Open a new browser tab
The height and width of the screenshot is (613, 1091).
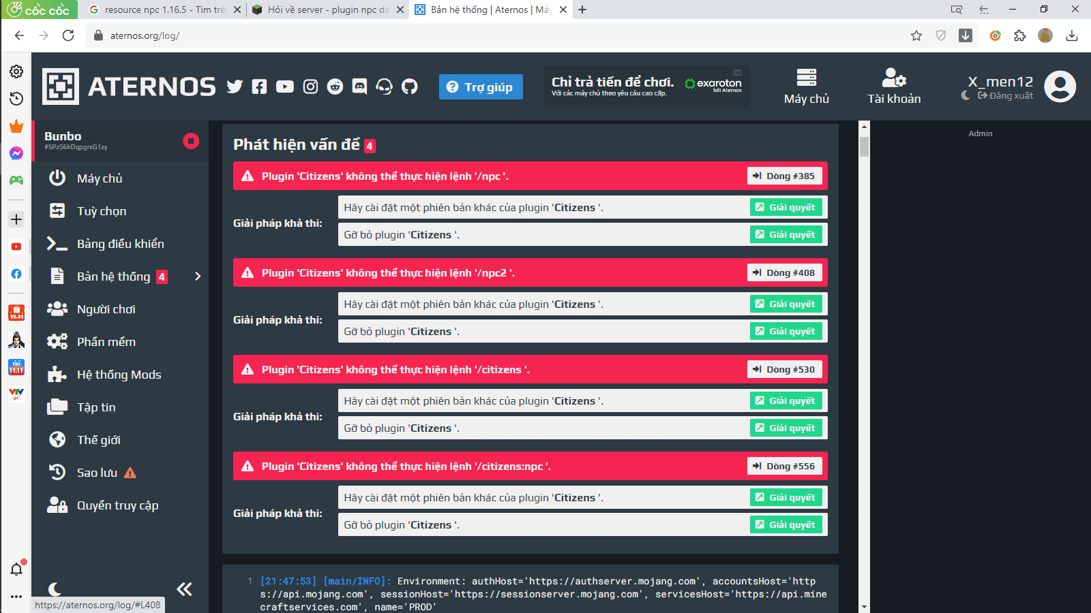click(582, 10)
